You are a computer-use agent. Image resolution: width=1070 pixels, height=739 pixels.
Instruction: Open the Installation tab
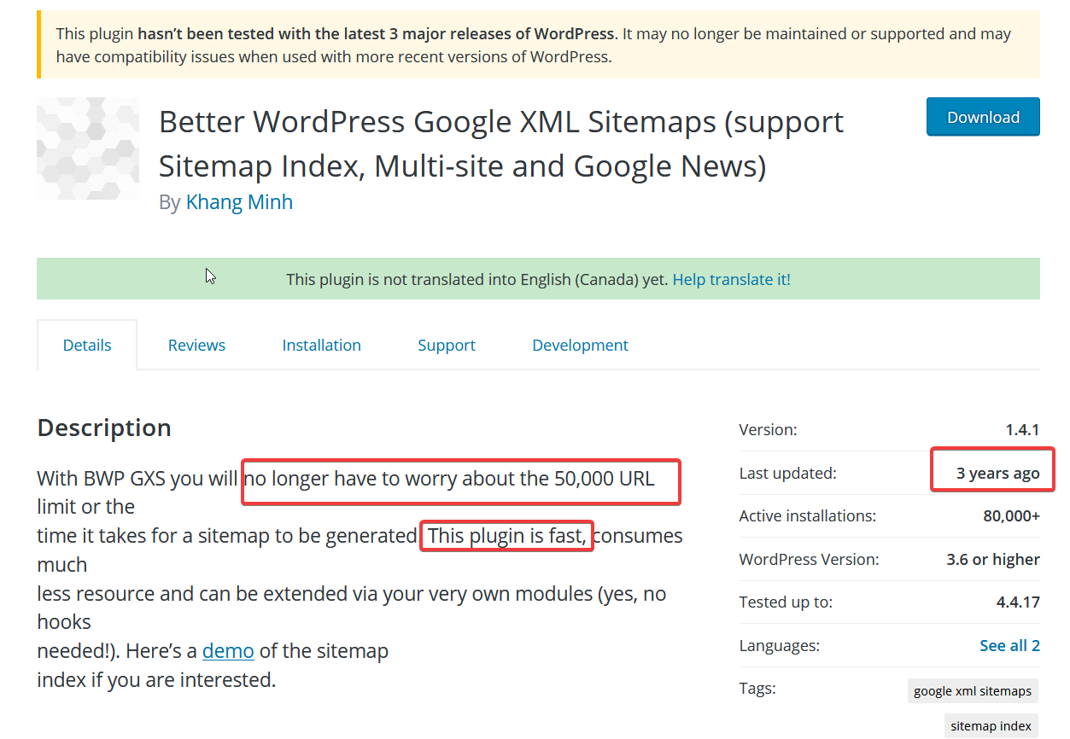tap(322, 345)
